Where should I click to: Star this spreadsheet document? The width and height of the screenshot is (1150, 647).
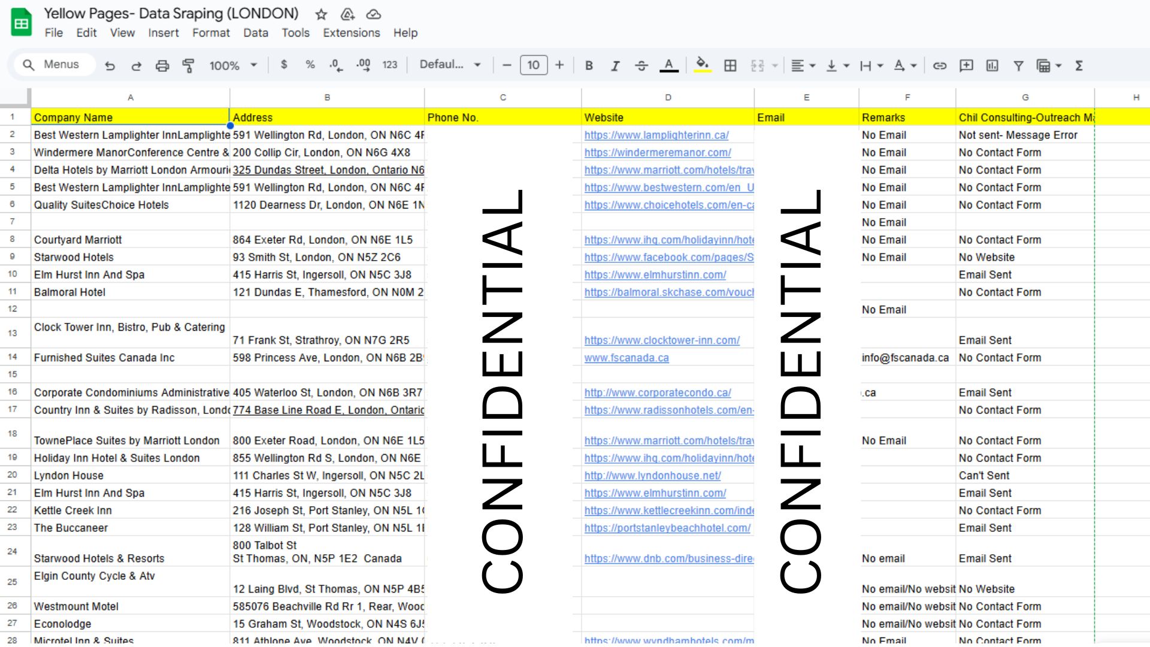coord(322,14)
